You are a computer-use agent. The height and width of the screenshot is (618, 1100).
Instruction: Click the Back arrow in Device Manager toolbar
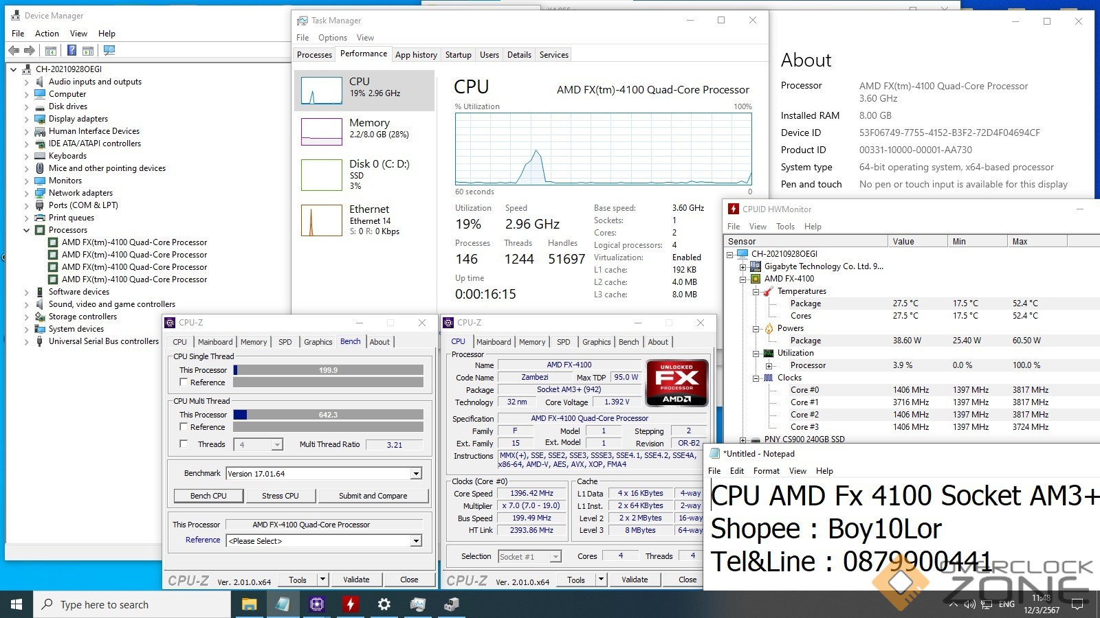point(14,50)
